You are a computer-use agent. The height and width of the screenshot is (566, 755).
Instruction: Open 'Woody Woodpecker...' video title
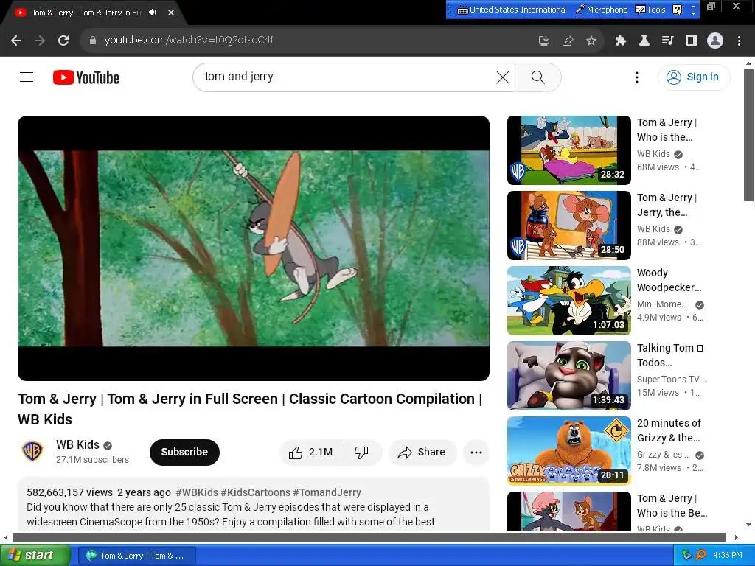coord(669,280)
